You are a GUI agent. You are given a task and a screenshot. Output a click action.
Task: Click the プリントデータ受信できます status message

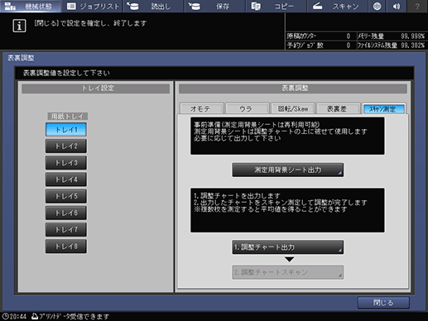74,316
